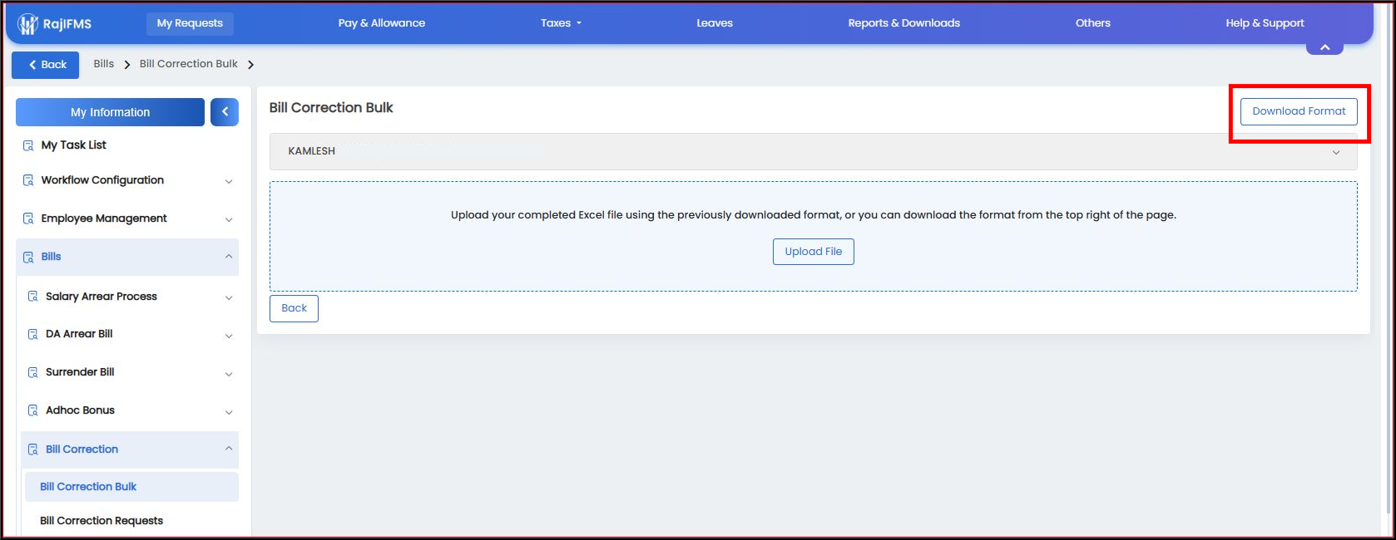
Task: Expand the Workflow Configuration menu chevron
Action: pos(229,181)
